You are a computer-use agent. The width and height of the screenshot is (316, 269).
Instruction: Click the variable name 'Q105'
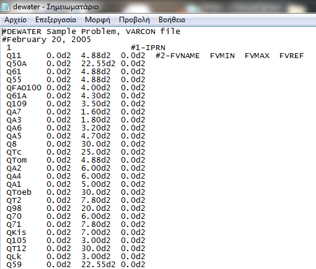point(17,241)
